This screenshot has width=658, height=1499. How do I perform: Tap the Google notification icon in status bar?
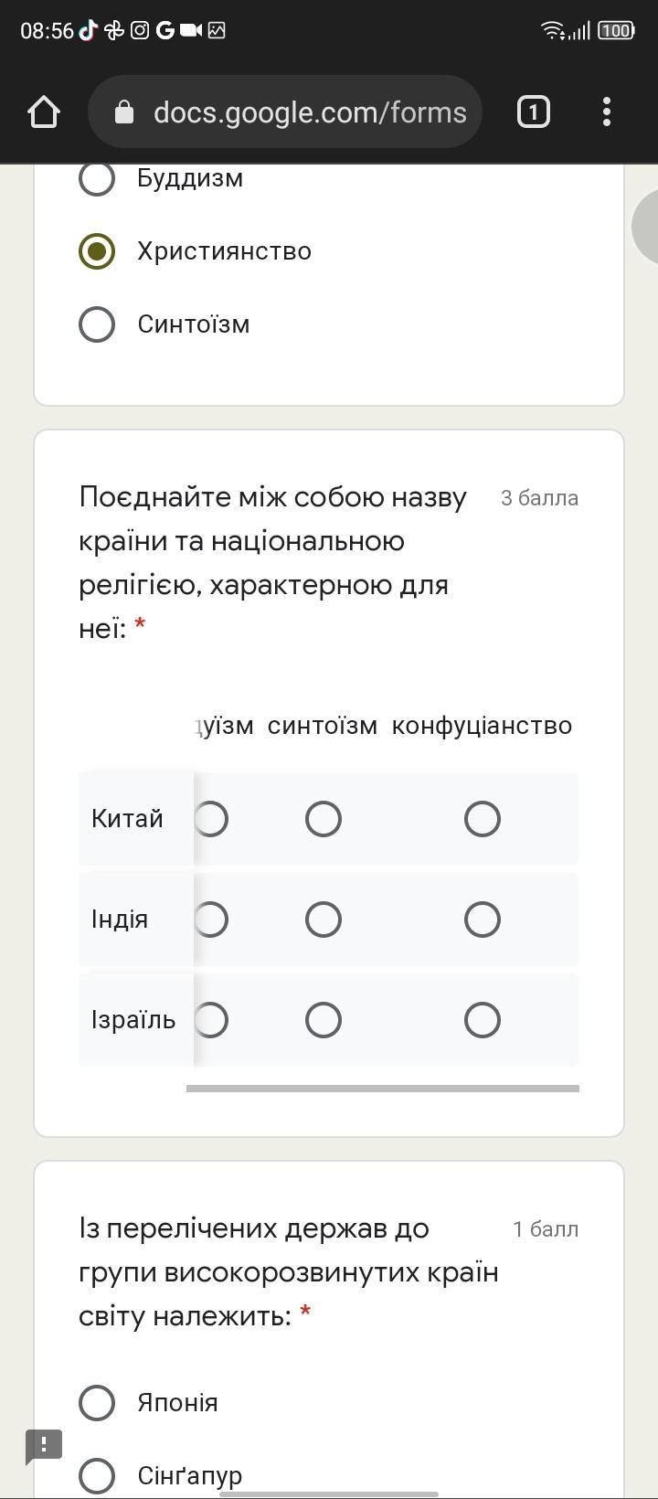pyautogui.click(x=165, y=30)
